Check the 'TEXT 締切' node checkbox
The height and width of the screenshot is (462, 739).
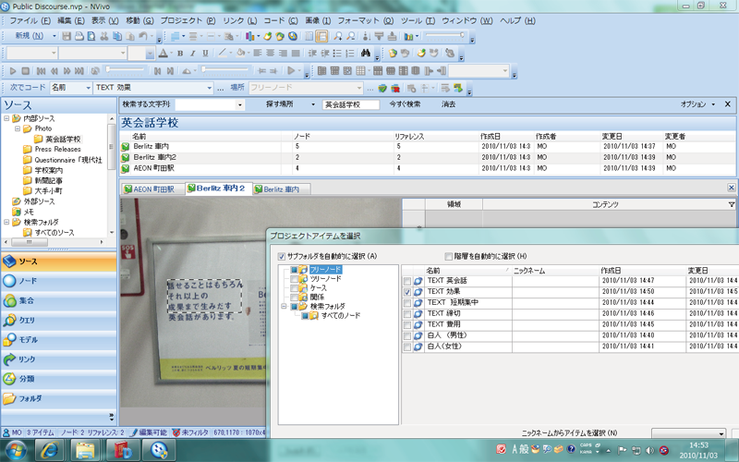tap(407, 314)
